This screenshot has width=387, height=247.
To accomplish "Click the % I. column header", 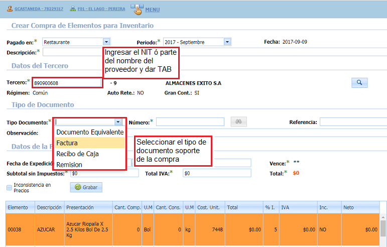I will coord(271,207).
